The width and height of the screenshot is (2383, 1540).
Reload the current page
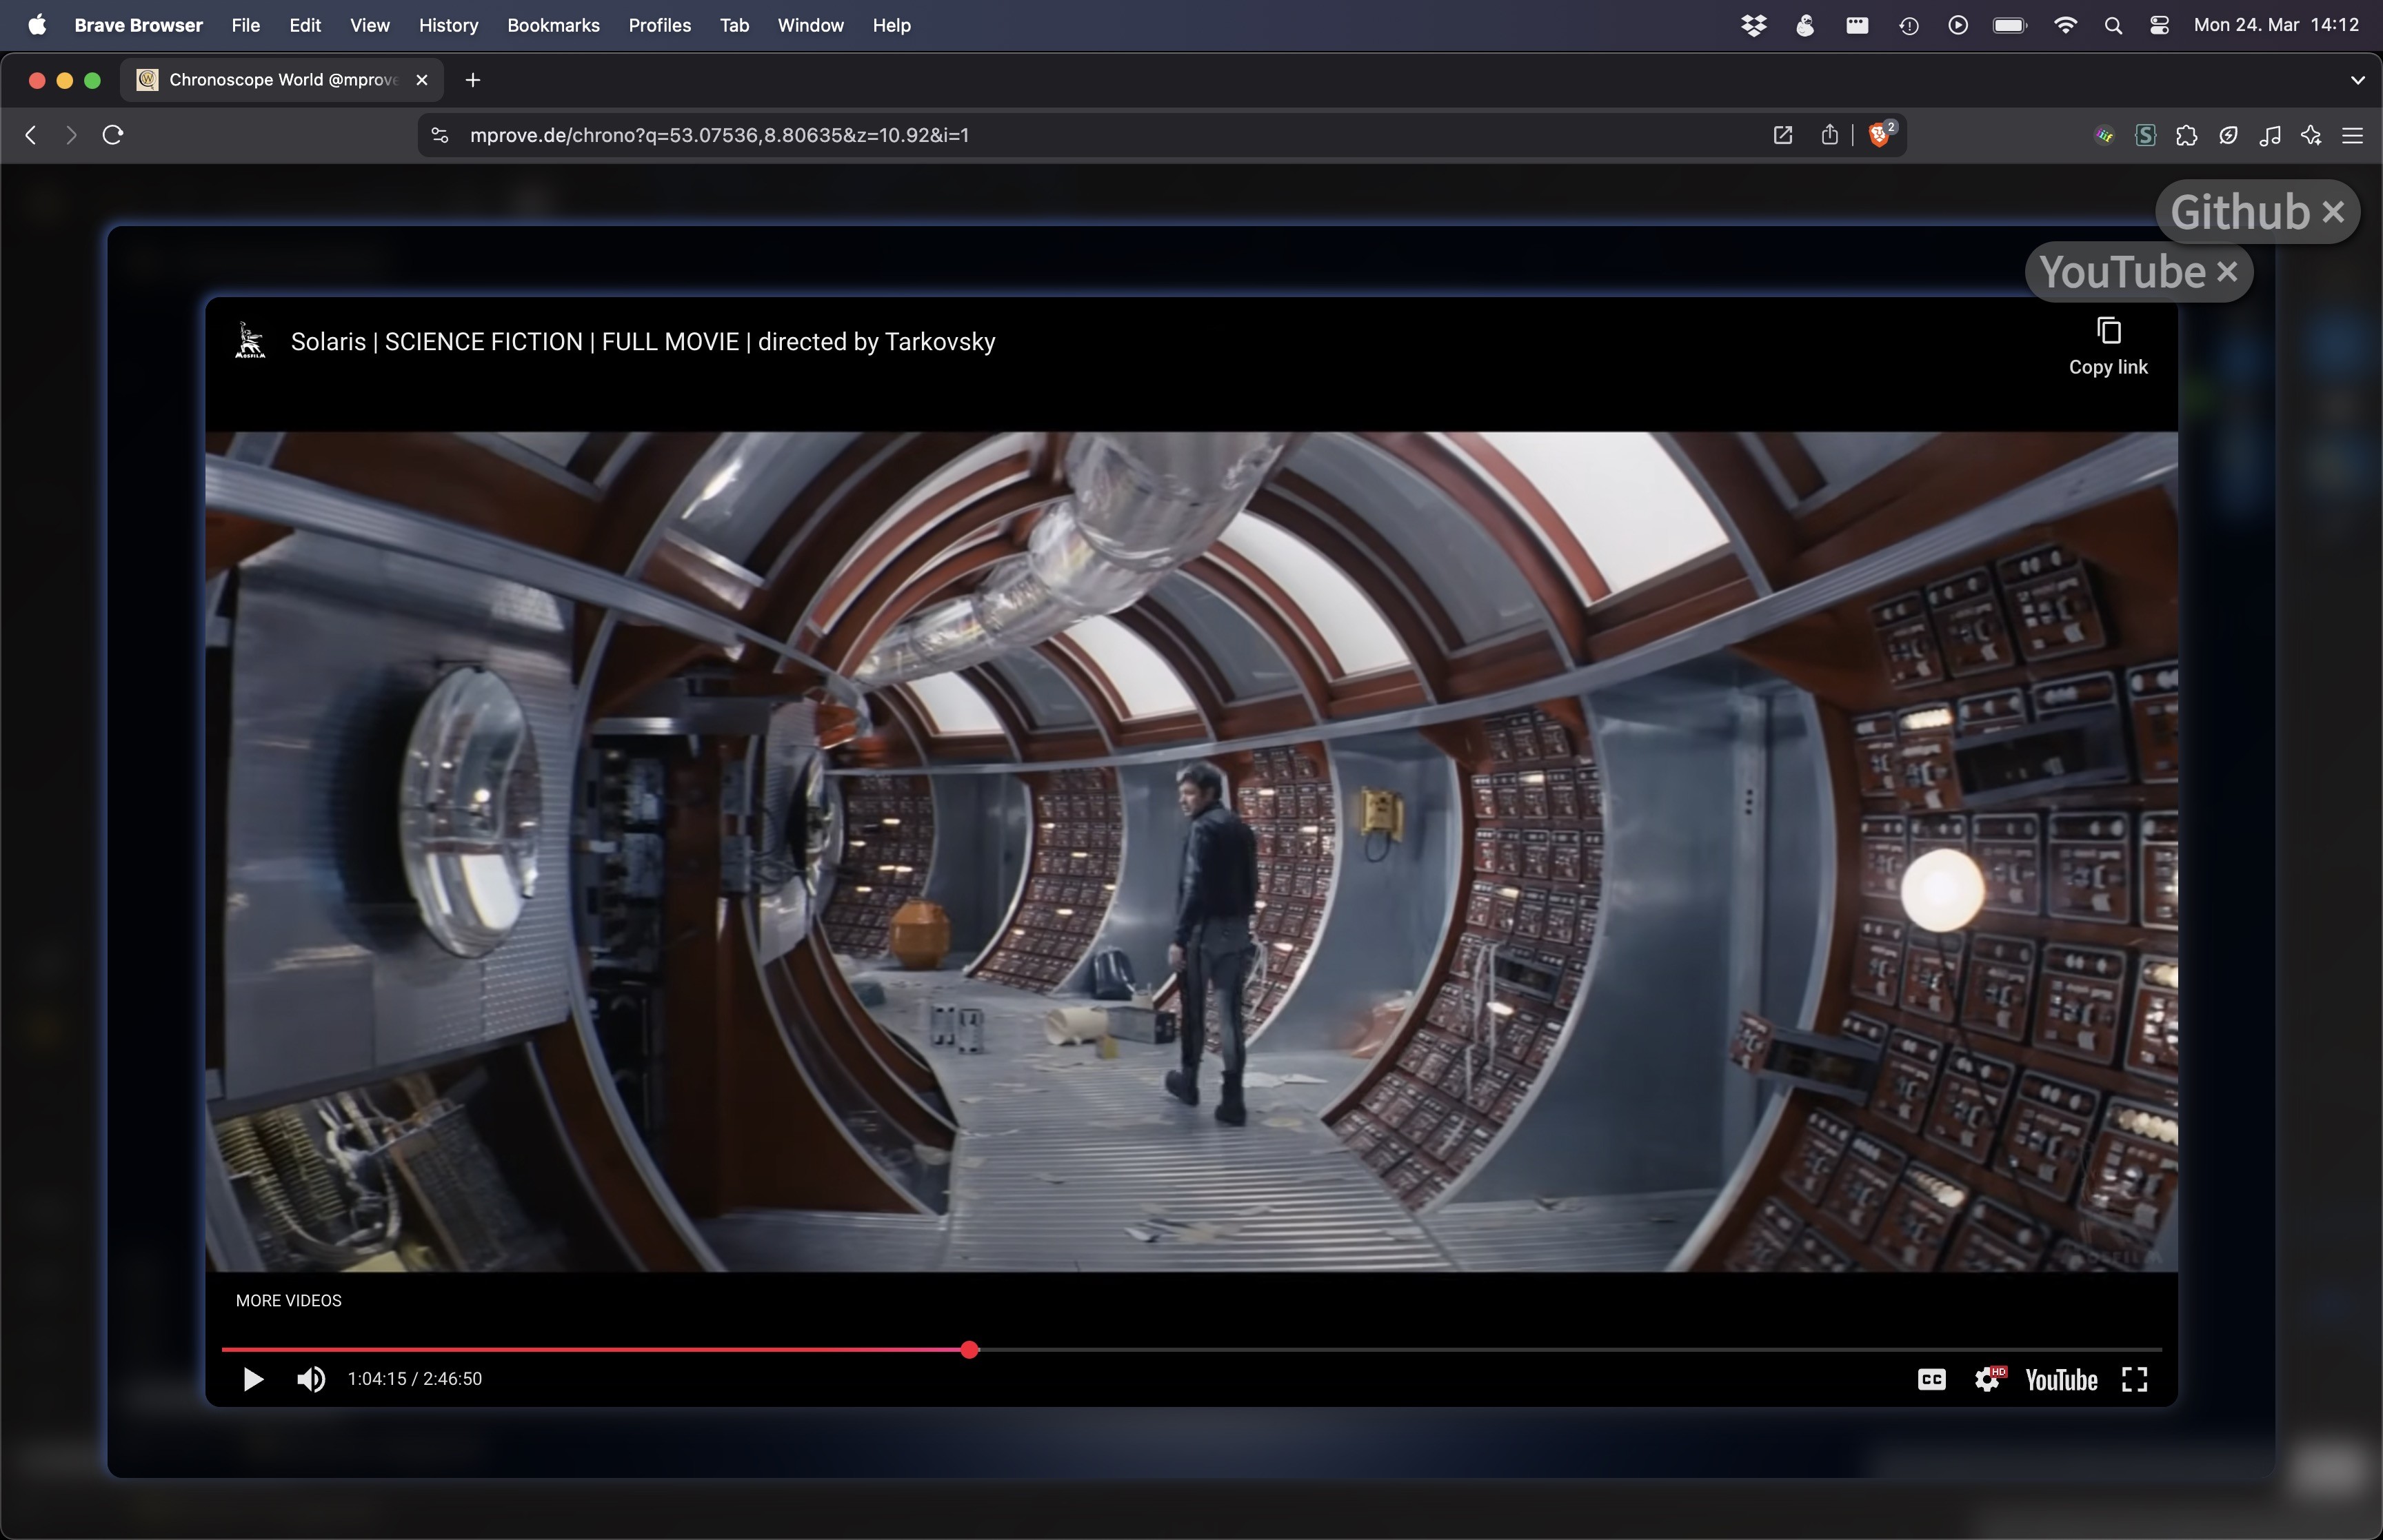click(113, 135)
